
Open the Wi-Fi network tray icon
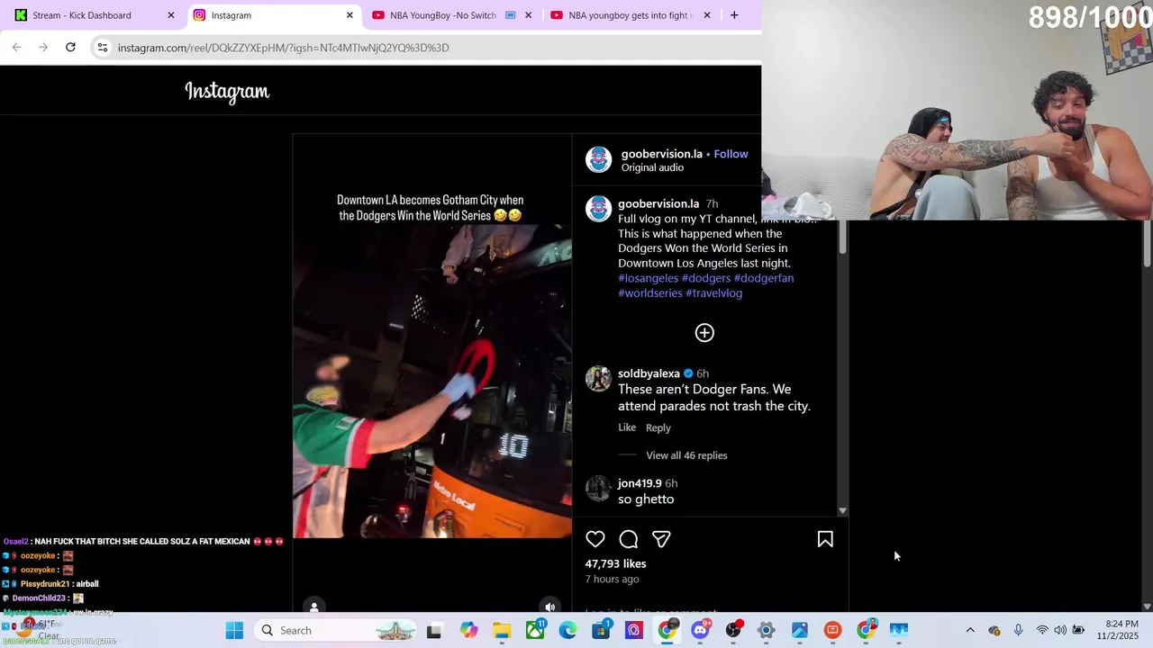(1042, 631)
